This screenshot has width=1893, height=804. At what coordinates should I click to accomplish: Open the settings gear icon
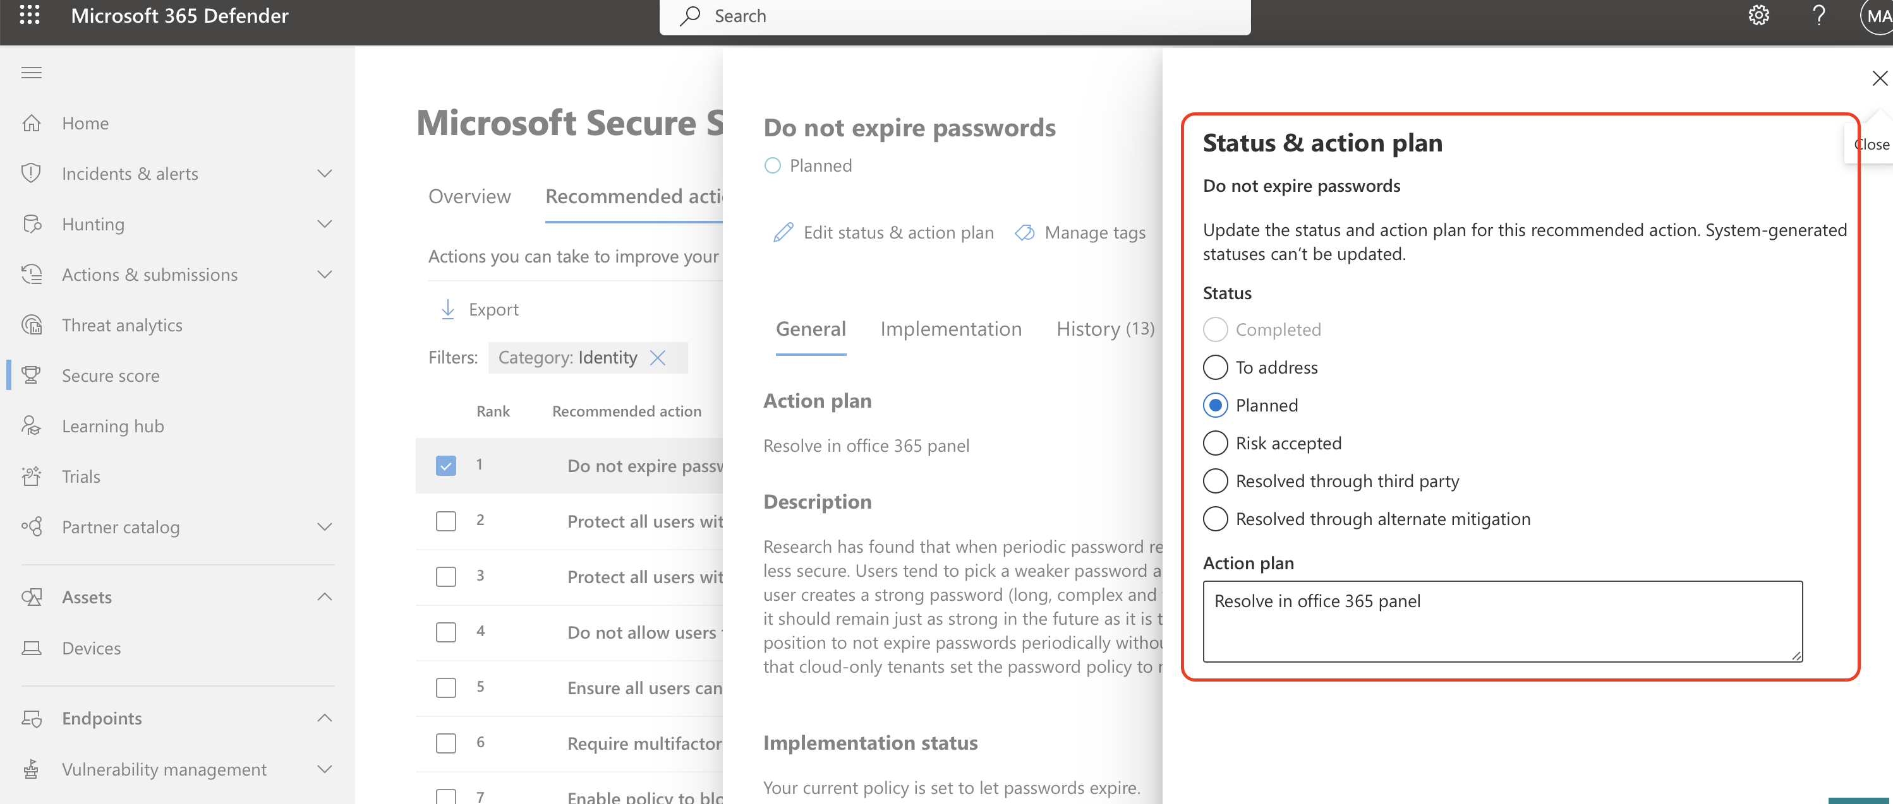click(1758, 15)
